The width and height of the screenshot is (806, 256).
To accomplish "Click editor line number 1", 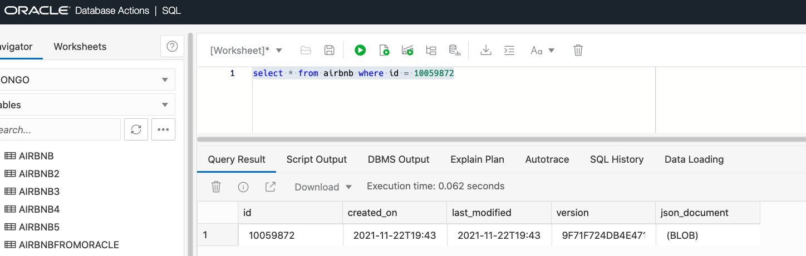I will click(232, 73).
